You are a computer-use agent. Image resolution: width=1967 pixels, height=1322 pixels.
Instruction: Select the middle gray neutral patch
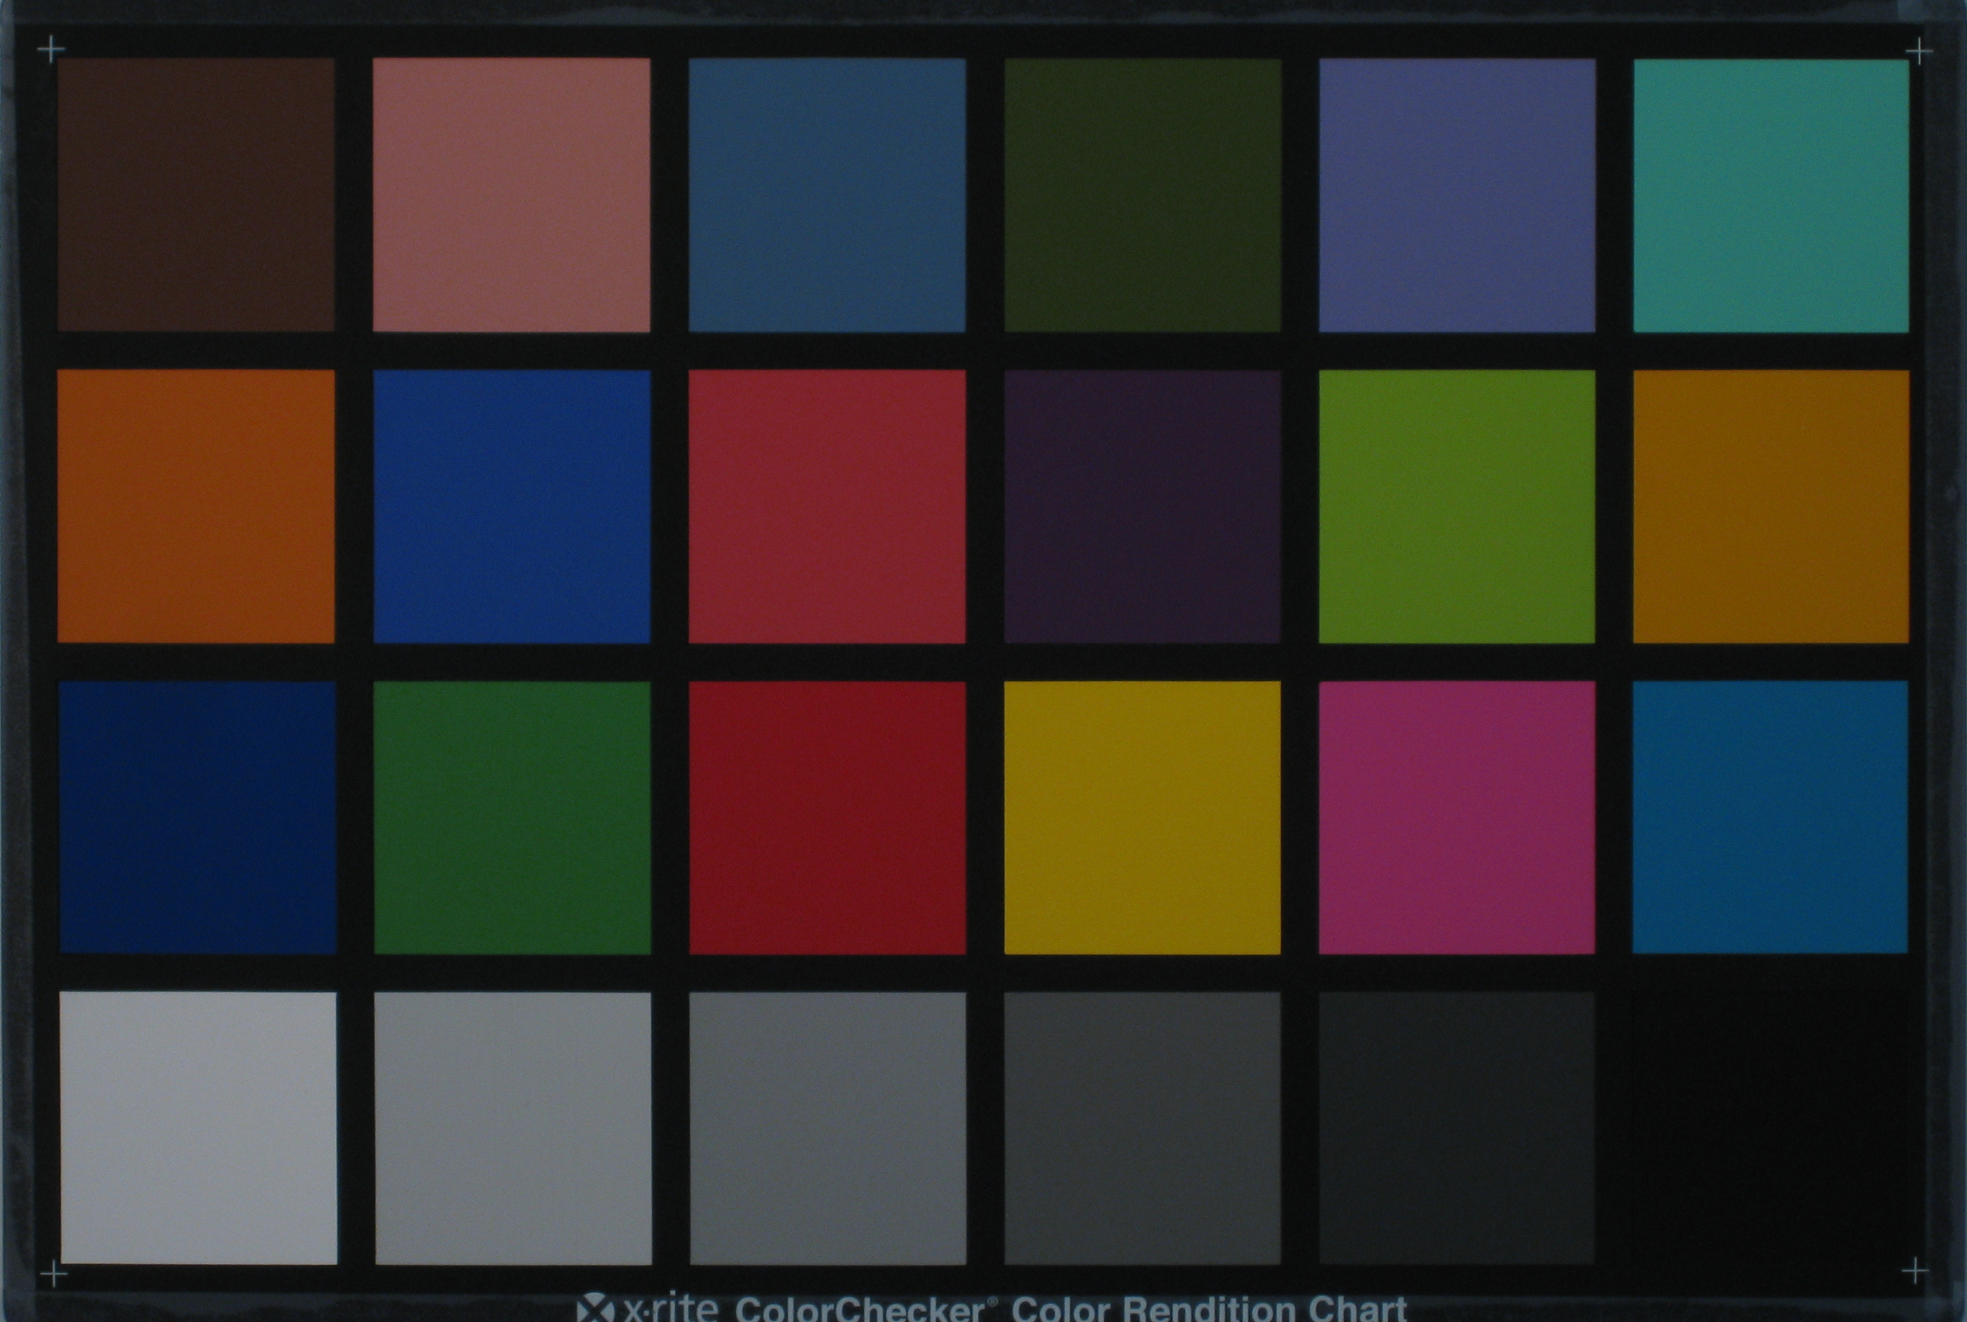[x=827, y=1128]
